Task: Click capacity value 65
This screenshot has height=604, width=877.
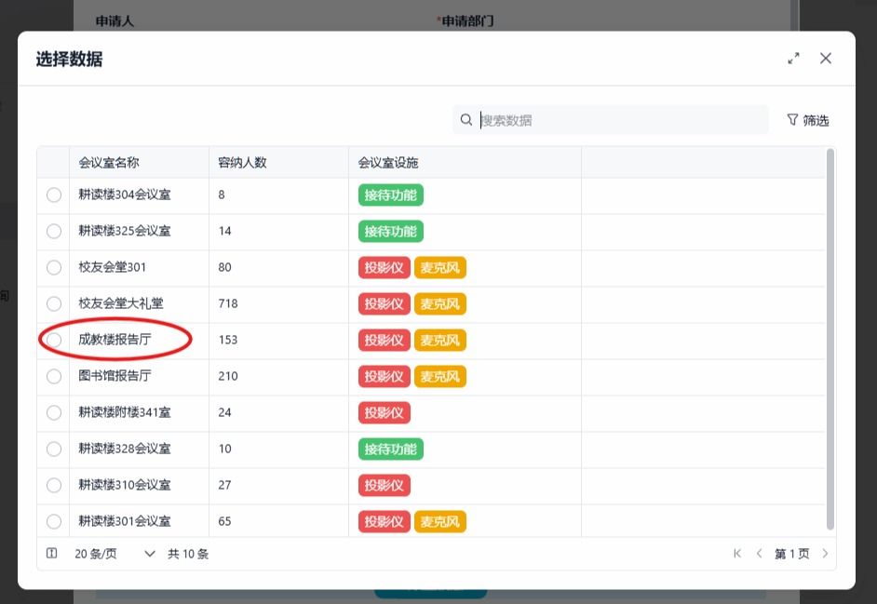Action: pos(225,521)
